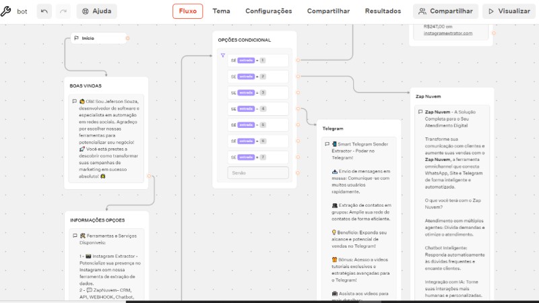This screenshot has height=303, width=539.
Task: Click the Compartilhar button with people icon
Action: pyautogui.click(x=445, y=11)
